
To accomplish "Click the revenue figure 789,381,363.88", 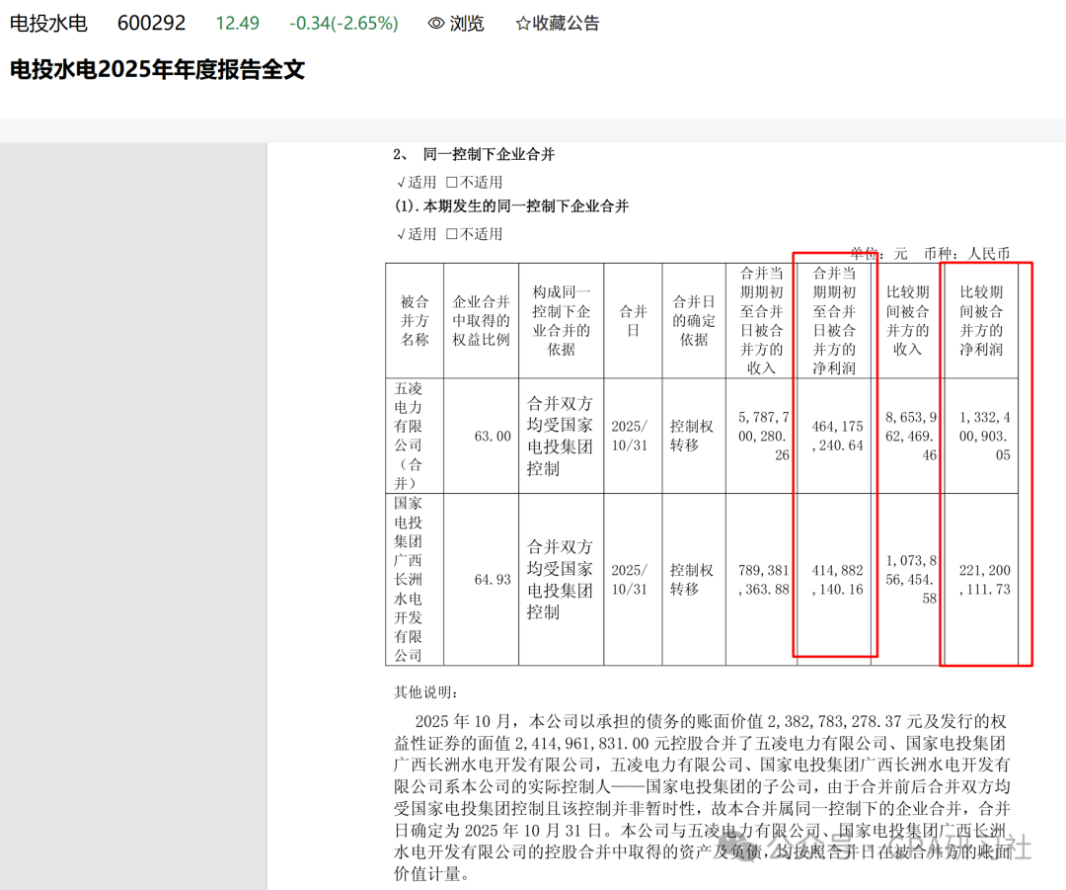I will (x=763, y=579).
